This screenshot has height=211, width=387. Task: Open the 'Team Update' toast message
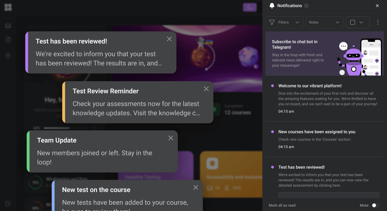pos(102,151)
